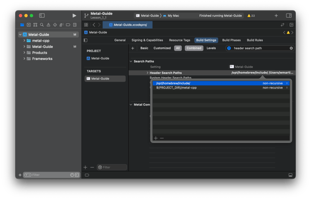
Task: Collapse the Metal Compiler section
Action: (x=131, y=105)
